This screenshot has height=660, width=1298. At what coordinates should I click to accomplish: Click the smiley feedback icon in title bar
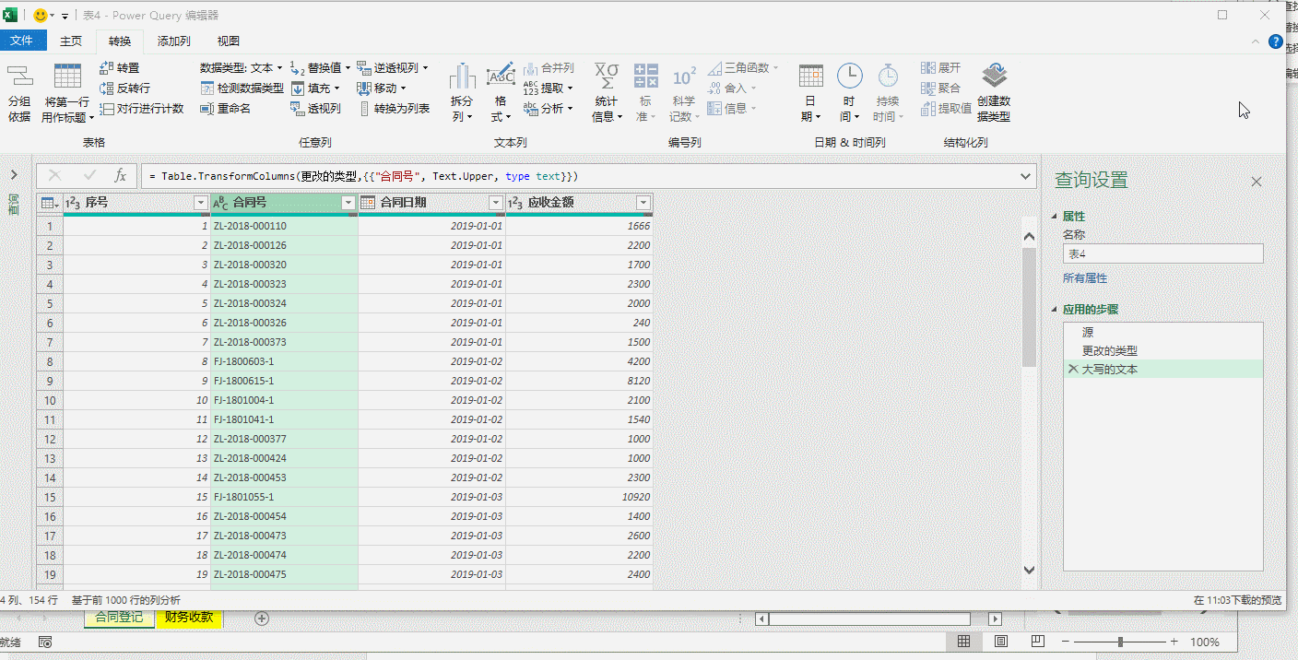[x=41, y=16]
